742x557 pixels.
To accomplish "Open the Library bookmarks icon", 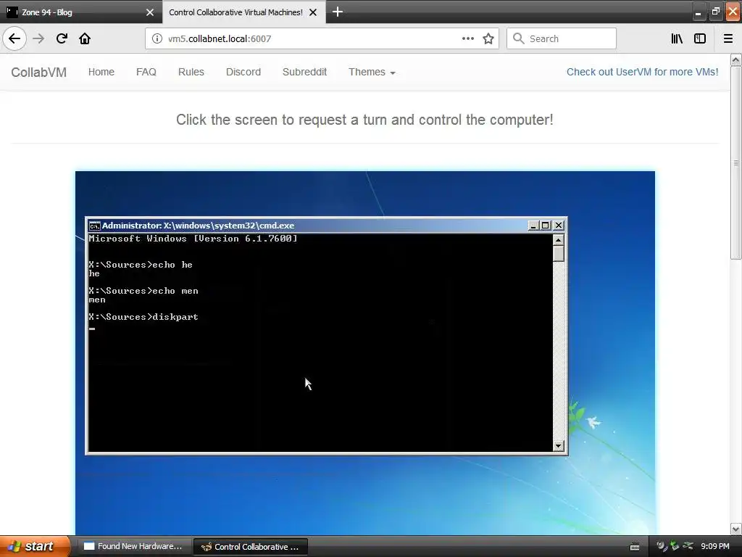I will point(677,38).
